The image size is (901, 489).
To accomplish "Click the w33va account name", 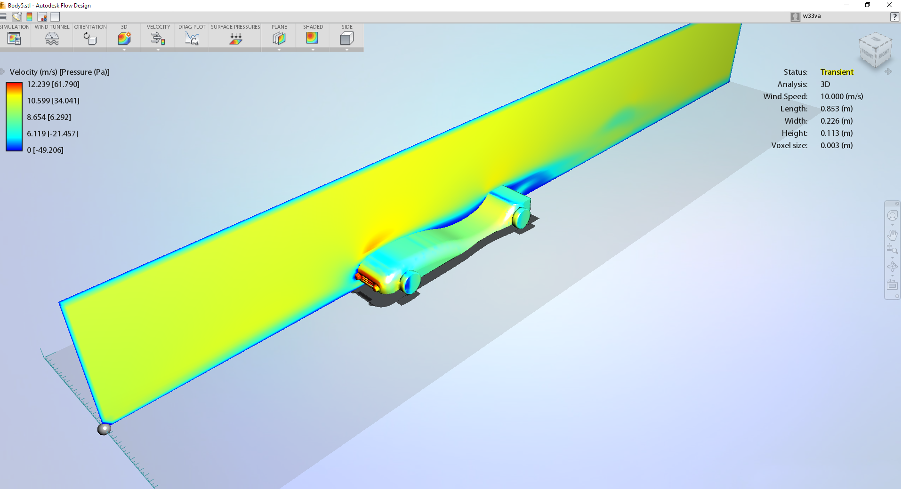I will point(812,16).
